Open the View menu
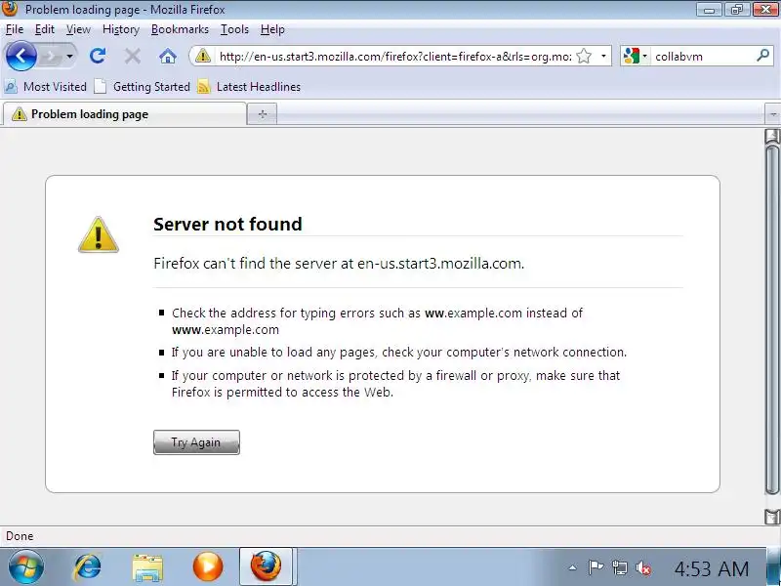 [78, 29]
